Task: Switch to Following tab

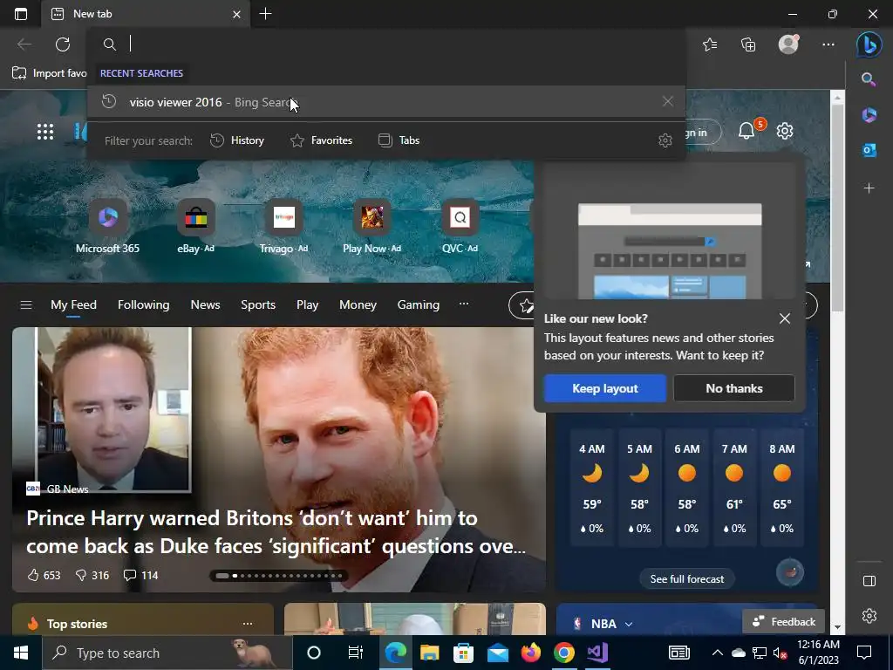Action: [144, 304]
